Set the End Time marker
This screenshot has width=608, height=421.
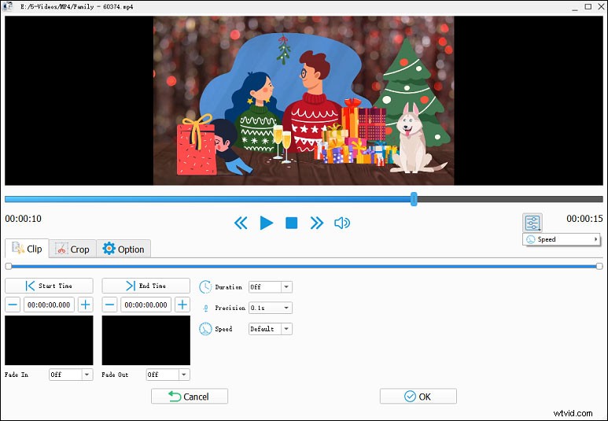(x=146, y=286)
